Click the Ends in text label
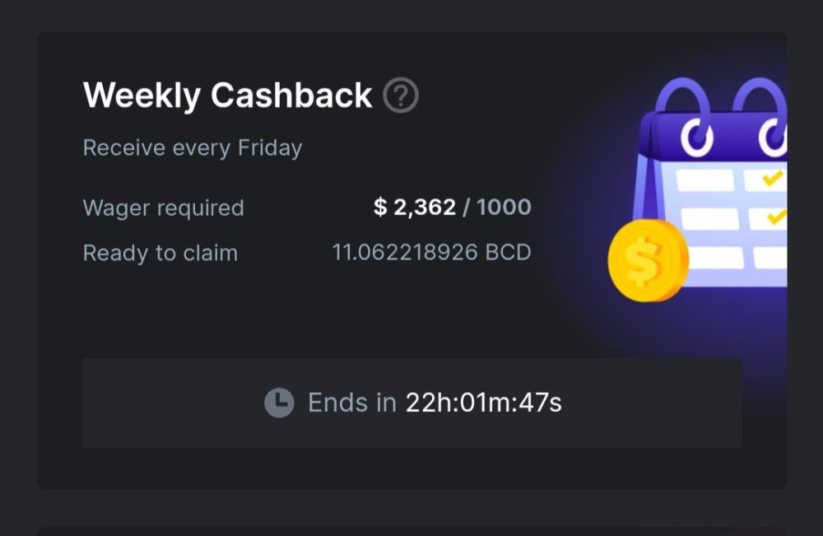The height and width of the screenshot is (536, 823). pyautogui.click(x=351, y=403)
